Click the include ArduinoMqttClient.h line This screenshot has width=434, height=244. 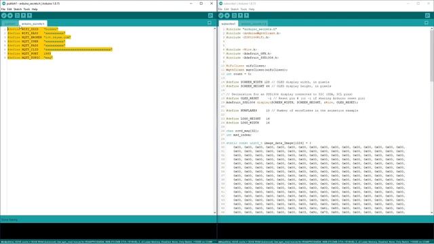point(253,33)
